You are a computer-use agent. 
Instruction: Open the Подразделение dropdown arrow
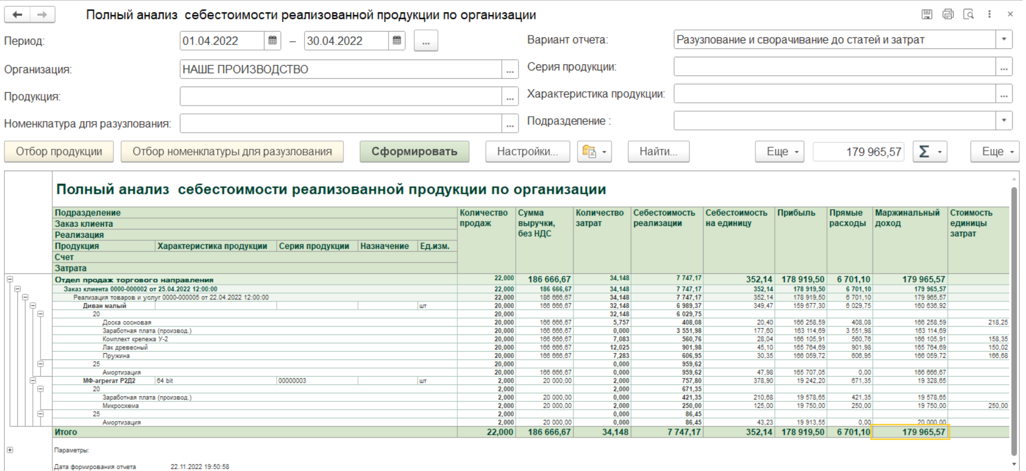point(1003,121)
